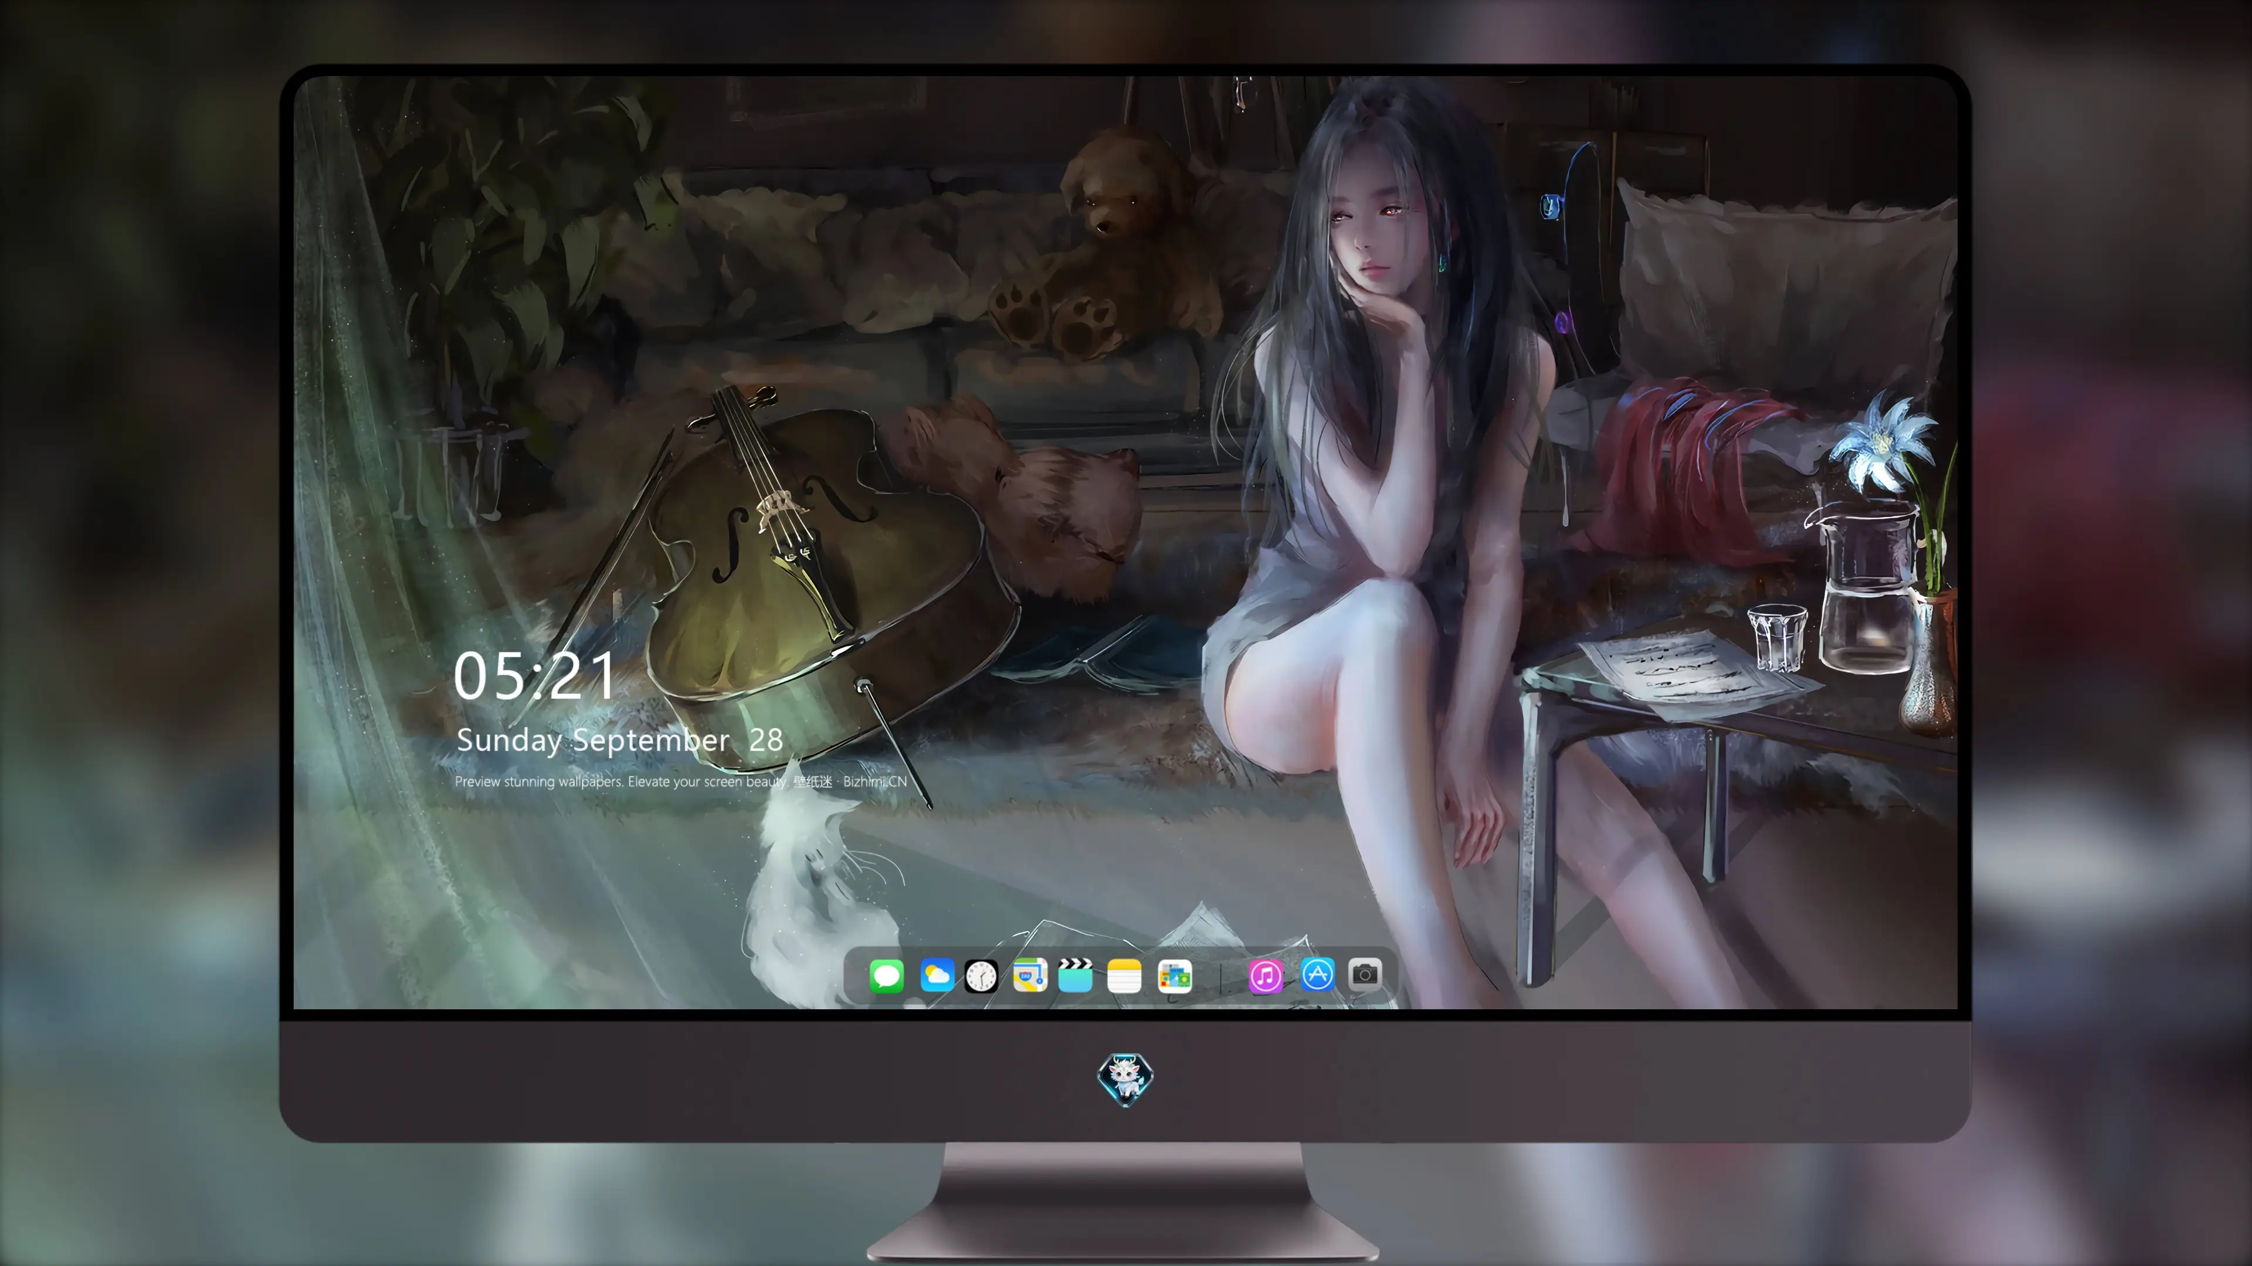The width and height of the screenshot is (2252, 1266).
Task: Launch the Videos clapperboard app
Action: click(x=1076, y=975)
